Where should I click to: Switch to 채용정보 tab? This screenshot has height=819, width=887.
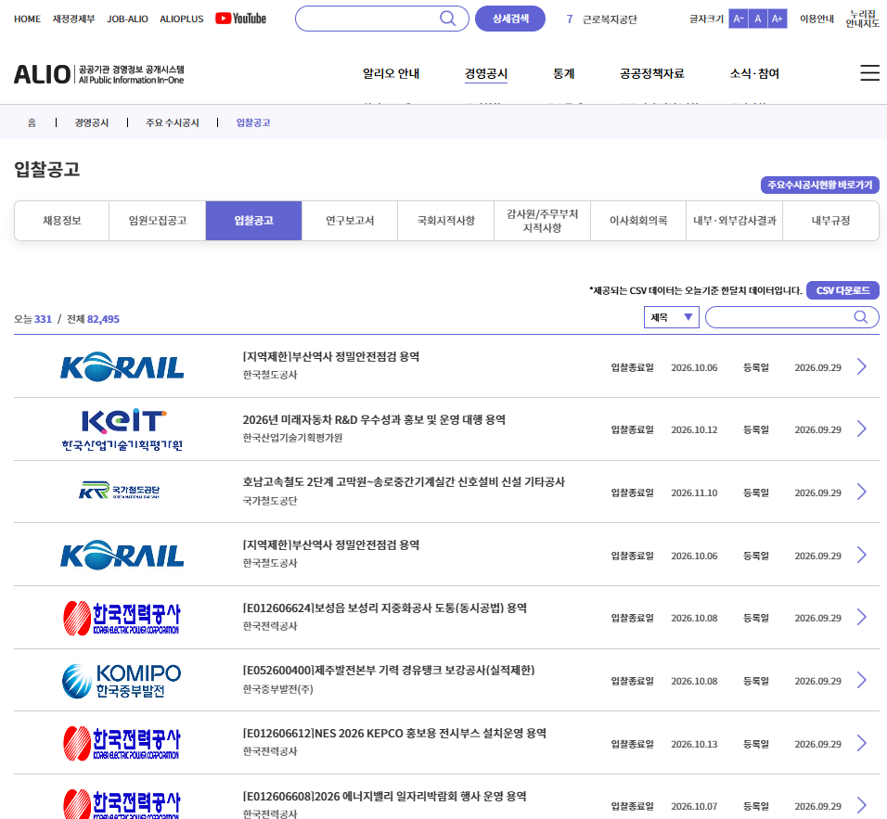[61, 221]
